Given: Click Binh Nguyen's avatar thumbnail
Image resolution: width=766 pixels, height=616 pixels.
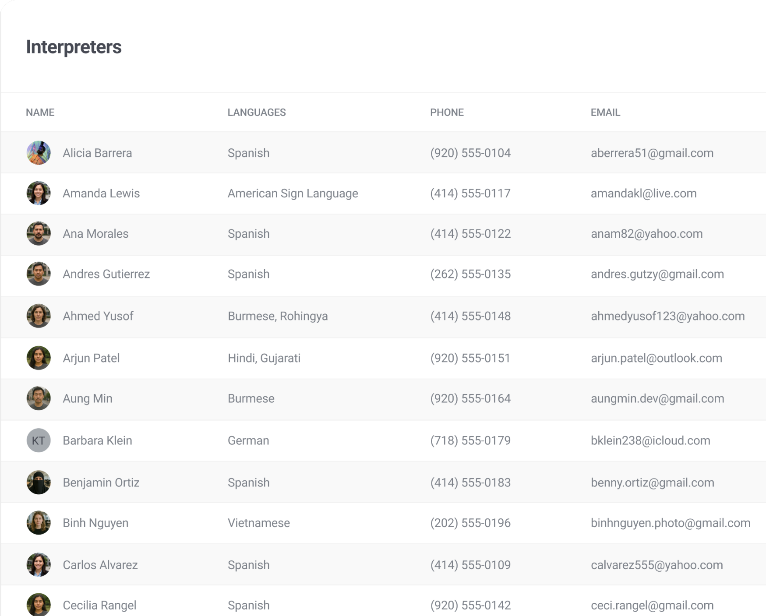Looking at the screenshot, I should coord(39,522).
